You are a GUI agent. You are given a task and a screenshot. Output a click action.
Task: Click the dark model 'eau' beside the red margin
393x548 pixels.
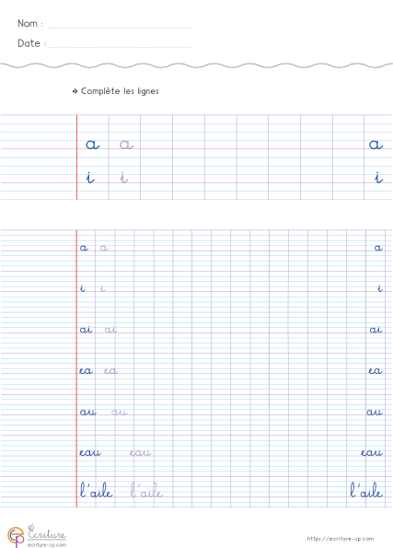click(90, 453)
